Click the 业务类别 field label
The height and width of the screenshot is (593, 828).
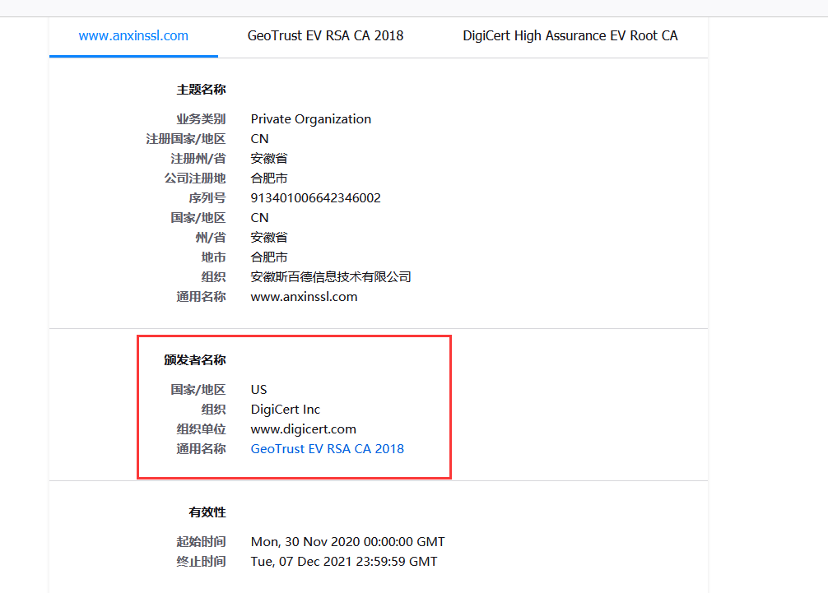pos(201,119)
